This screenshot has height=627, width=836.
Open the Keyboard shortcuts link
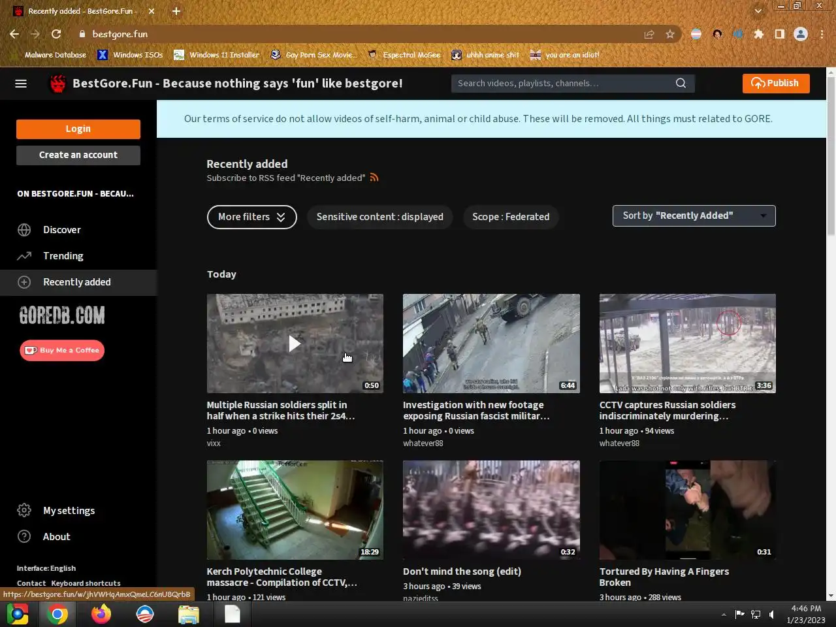86,583
